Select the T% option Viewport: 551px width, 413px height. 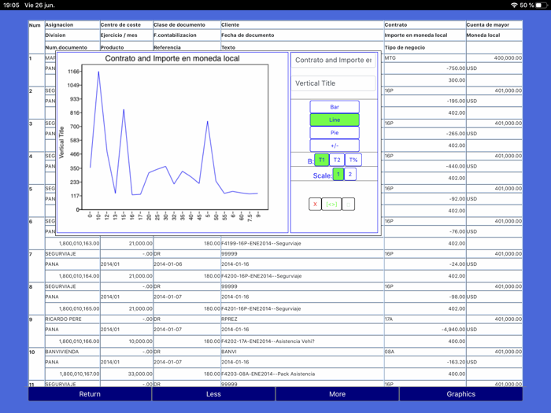pos(353,160)
